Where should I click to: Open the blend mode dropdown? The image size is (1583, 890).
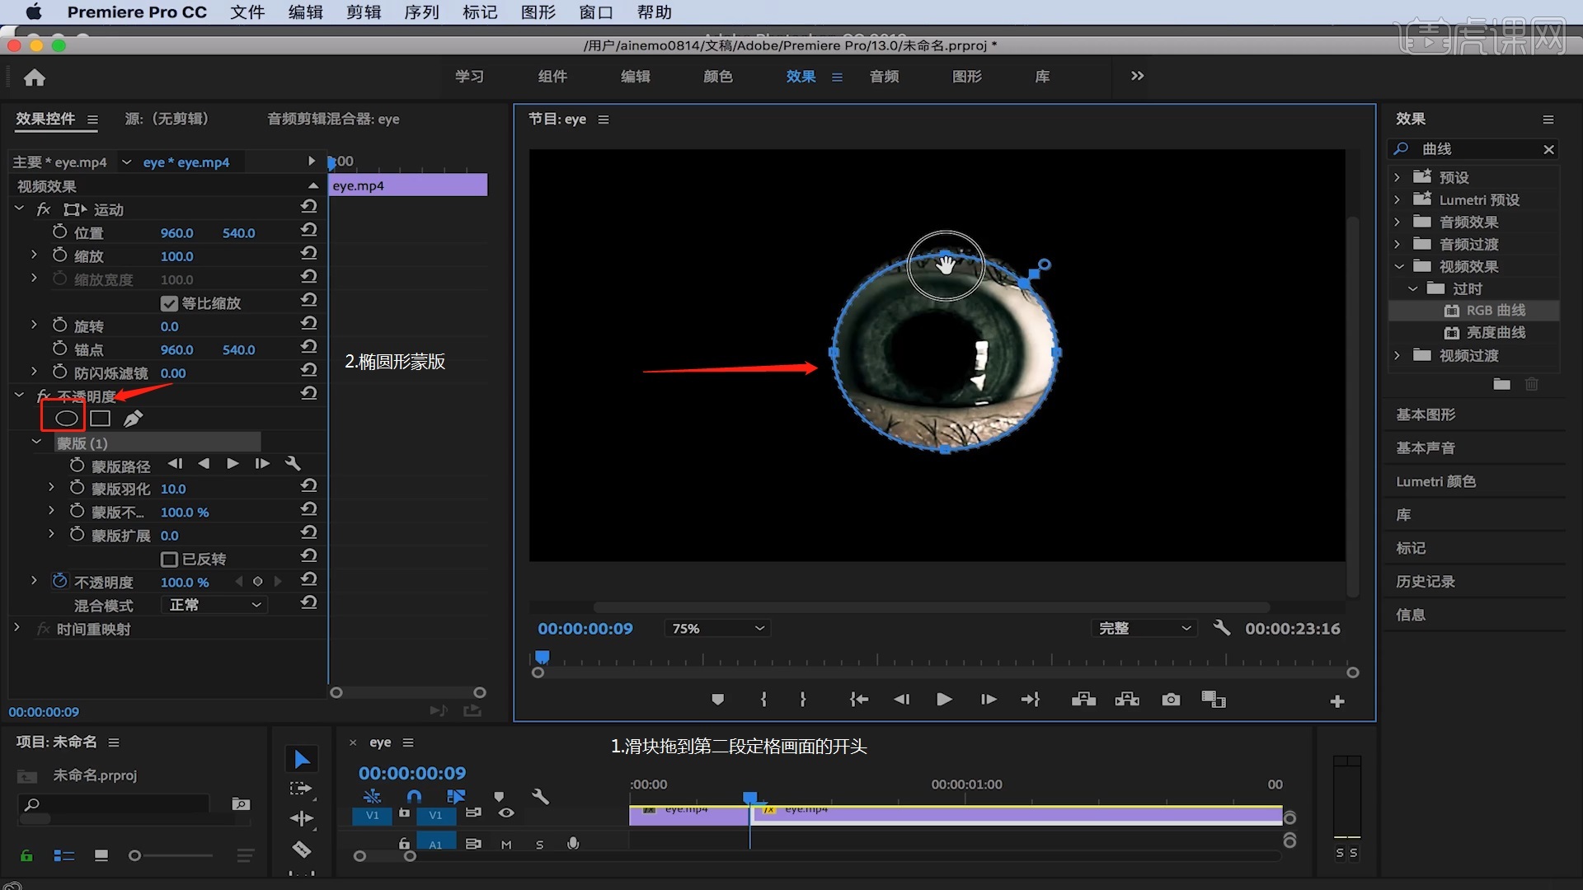214,605
